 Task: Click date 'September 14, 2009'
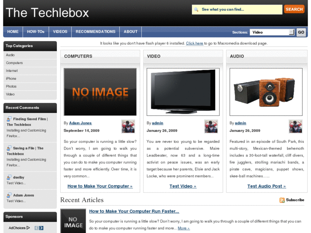click(82, 130)
